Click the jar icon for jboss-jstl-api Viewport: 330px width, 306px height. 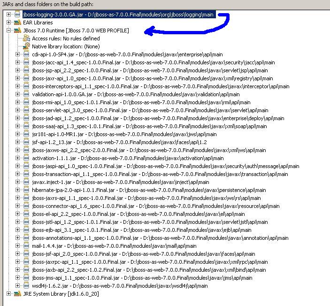[x=26, y=222]
